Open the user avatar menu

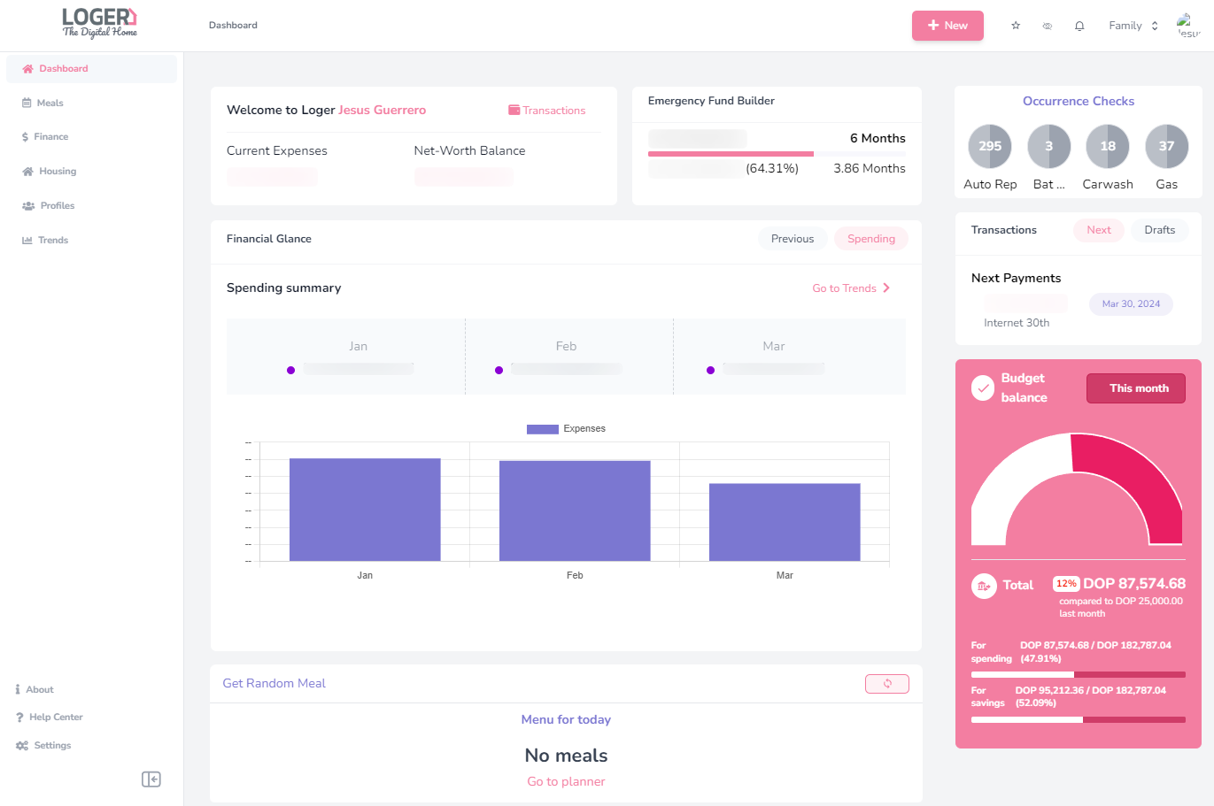point(1187,26)
